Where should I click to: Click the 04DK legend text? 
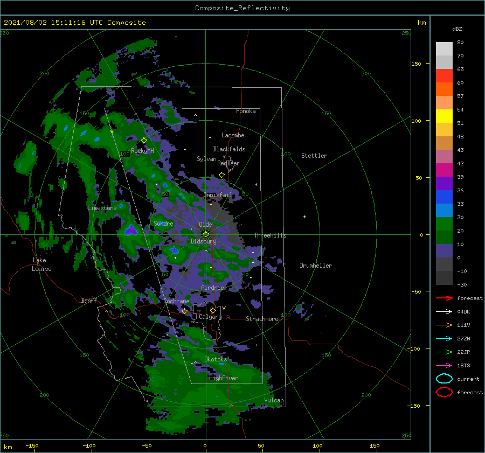(463, 311)
